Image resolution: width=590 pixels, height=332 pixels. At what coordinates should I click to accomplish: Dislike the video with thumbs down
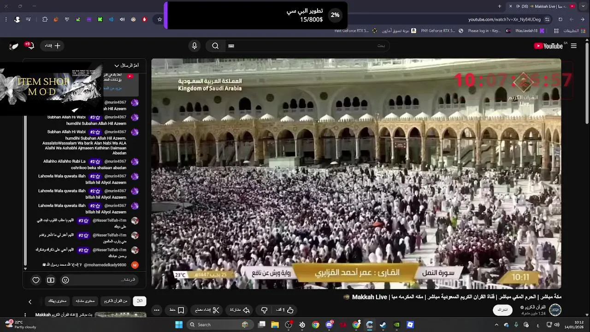264,310
